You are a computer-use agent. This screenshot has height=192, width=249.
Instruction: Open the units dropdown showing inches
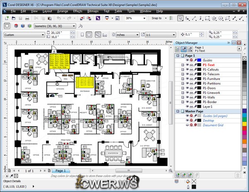pos(128,35)
